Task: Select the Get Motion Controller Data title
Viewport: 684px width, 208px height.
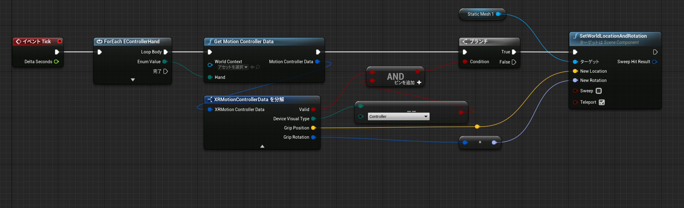Action: [244, 41]
